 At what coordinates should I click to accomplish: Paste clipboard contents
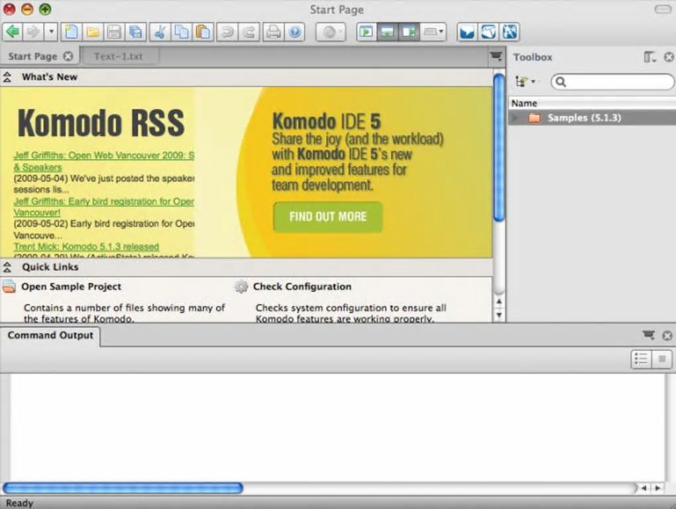pos(203,32)
